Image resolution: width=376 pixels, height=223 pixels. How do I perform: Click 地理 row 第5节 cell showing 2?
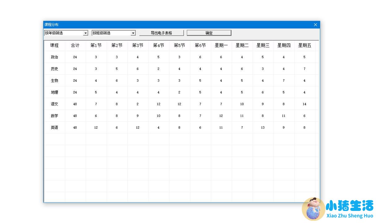(179, 92)
